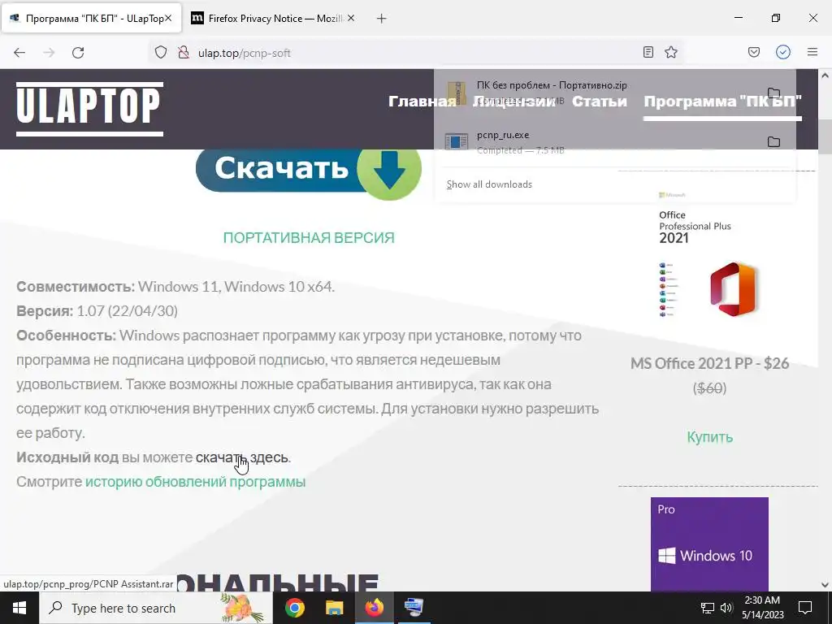Click the Windows 10 Pro product image
This screenshot has height=624, width=832.
coord(709,544)
